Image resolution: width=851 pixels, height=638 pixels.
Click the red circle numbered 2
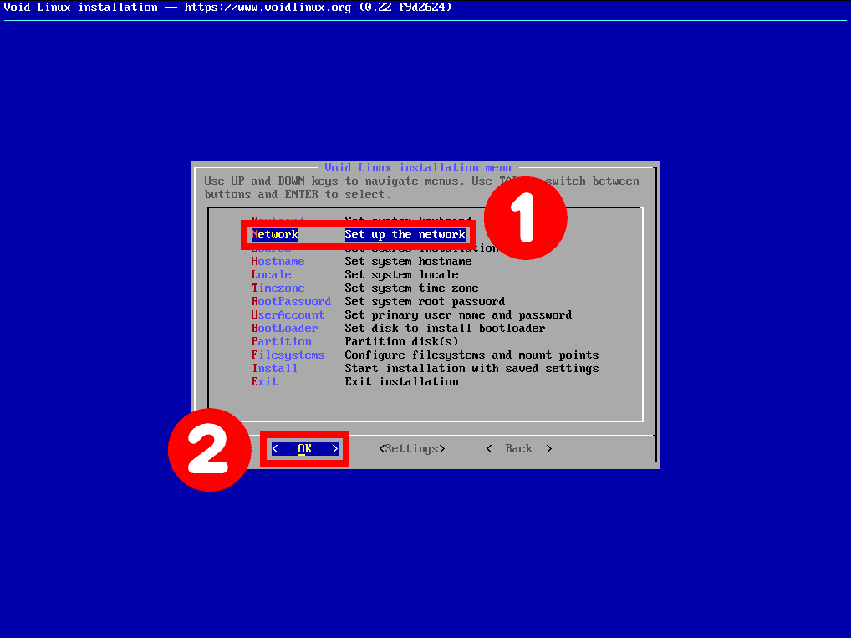(x=210, y=450)
